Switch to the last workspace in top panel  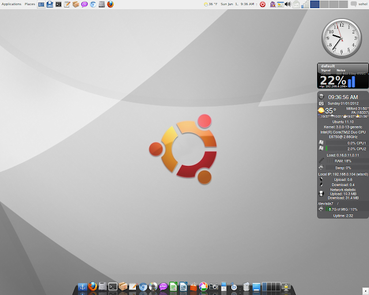343,4
